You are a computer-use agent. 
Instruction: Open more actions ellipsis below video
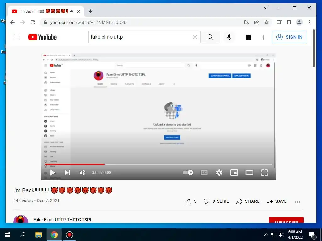[297, 202]
